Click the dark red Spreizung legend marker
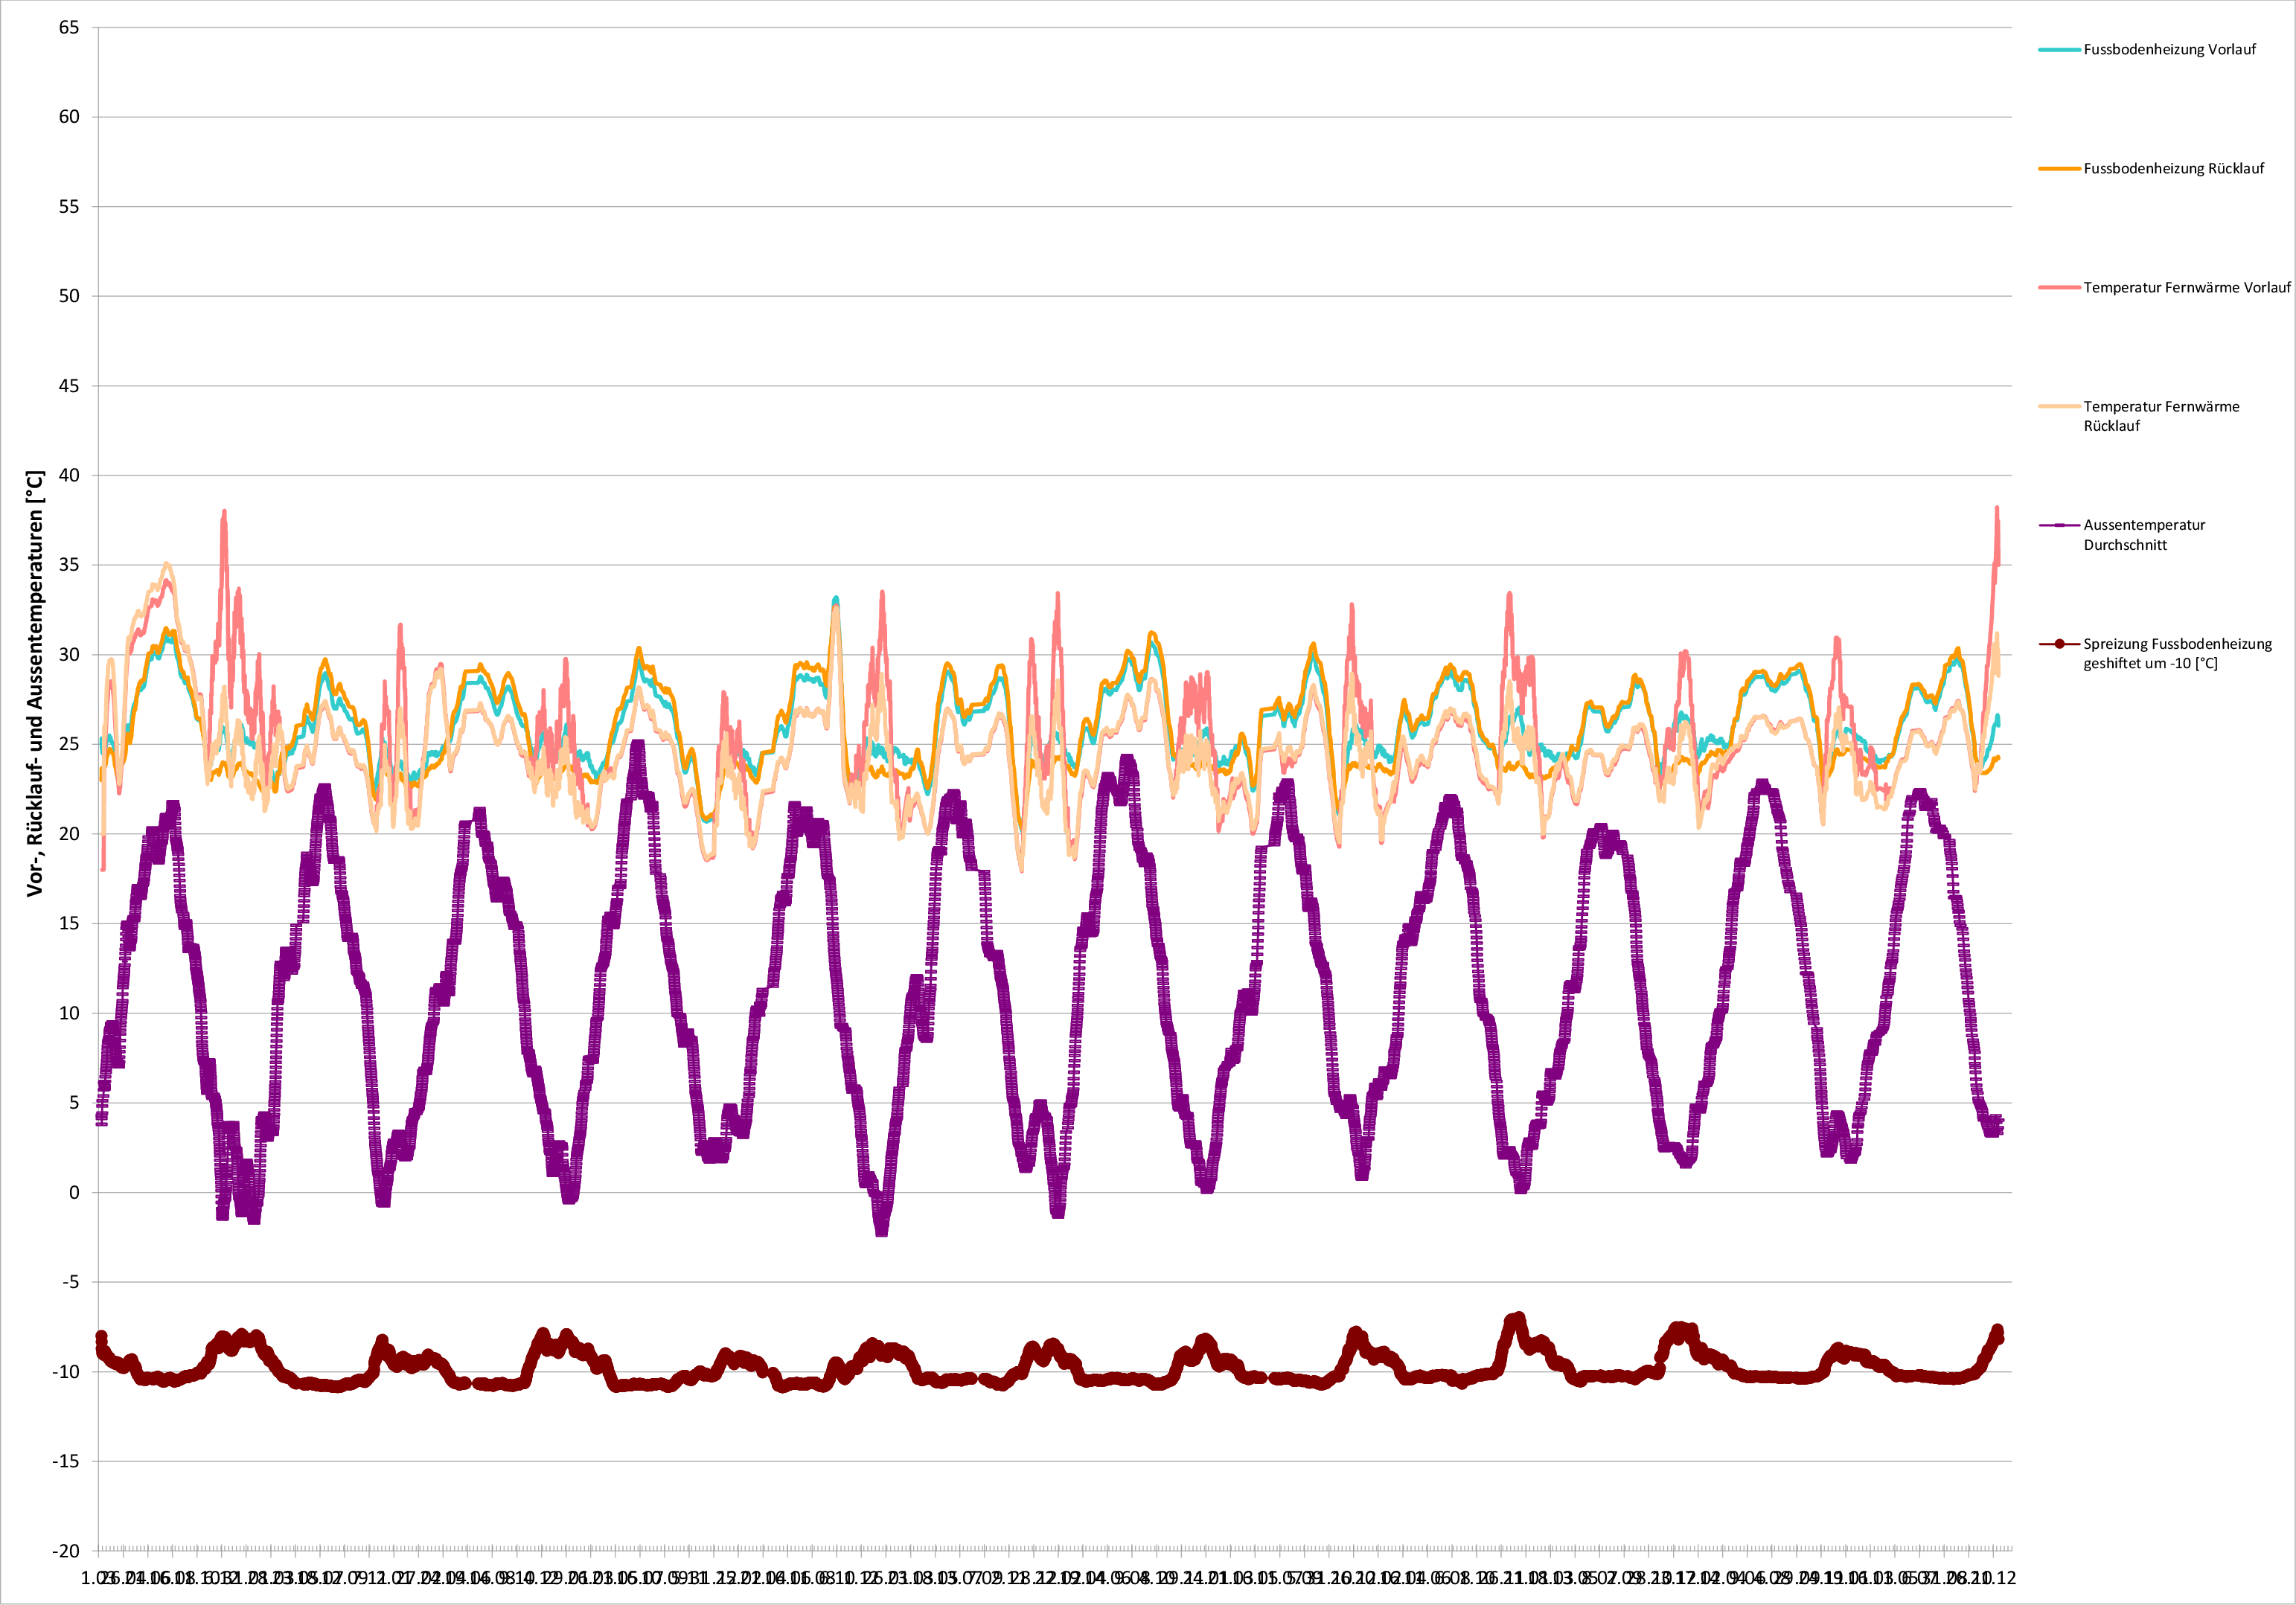 (2059, 644)
